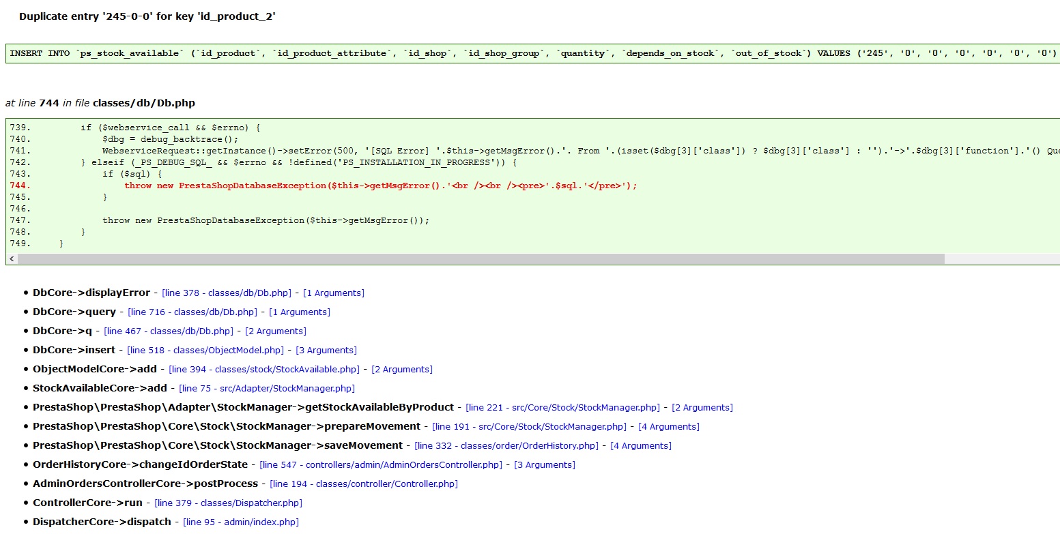Open 'line 95 - admin/index.php' link

[x=241, y=522]
